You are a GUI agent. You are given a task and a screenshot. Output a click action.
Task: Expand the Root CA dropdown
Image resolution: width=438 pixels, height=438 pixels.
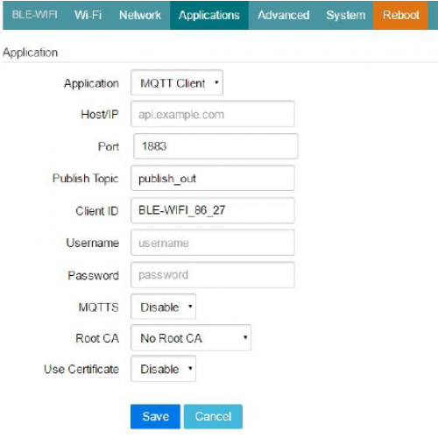tap(191, 338)
